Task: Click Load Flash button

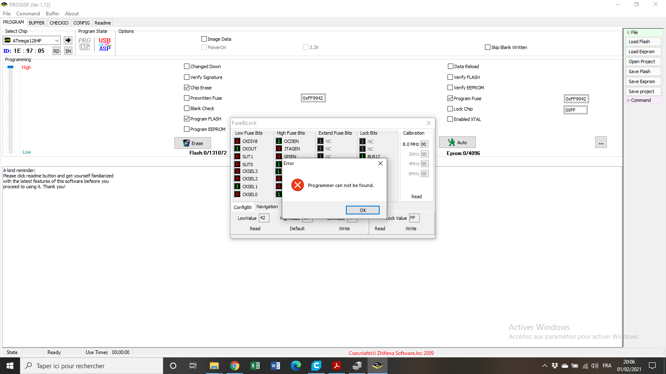Action: click(x=644, y=42)
